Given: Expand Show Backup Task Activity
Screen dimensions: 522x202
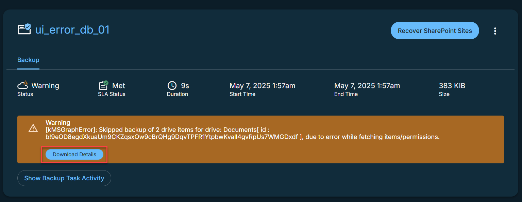Looking at the screenshot, I should point(64,178).
